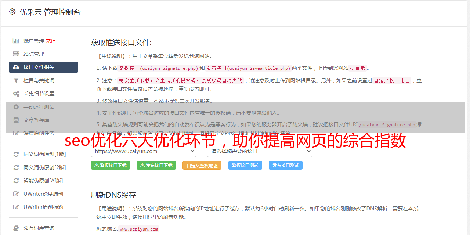The height and width of the screenshot is (235, 470).
Task: Click the refresh icon for 智能伪原创[AI版]
Action: click(16, 181)
